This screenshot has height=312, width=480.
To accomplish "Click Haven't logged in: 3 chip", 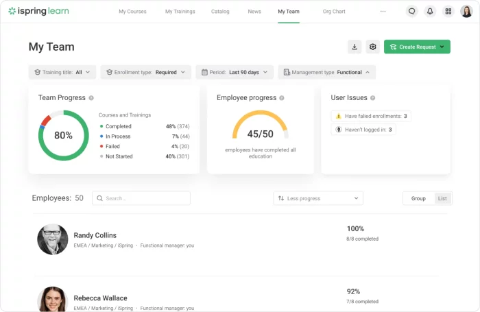I will coord(363,130).
